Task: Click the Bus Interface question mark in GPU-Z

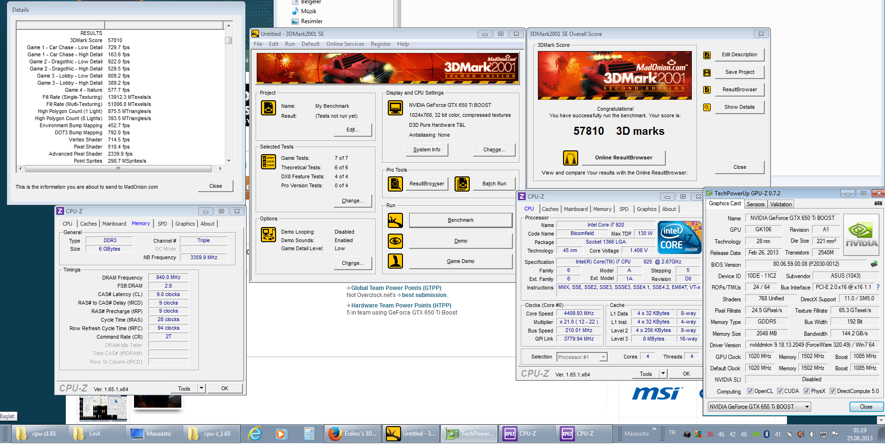Action: [877, 287]
